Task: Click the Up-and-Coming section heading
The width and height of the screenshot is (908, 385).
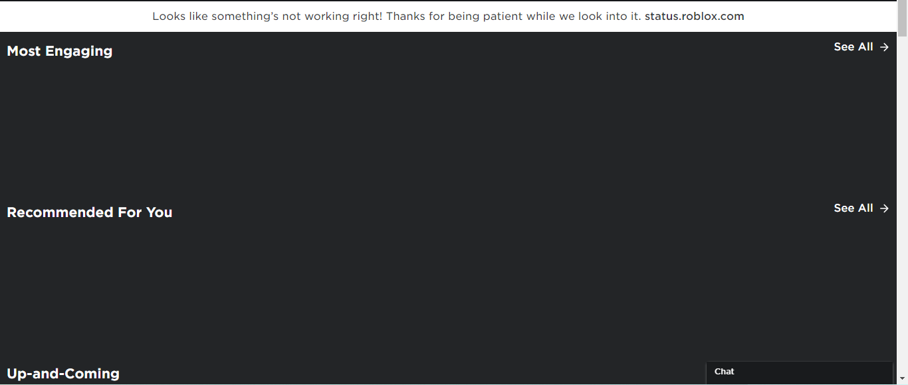Action: click(x=63, y=374)
